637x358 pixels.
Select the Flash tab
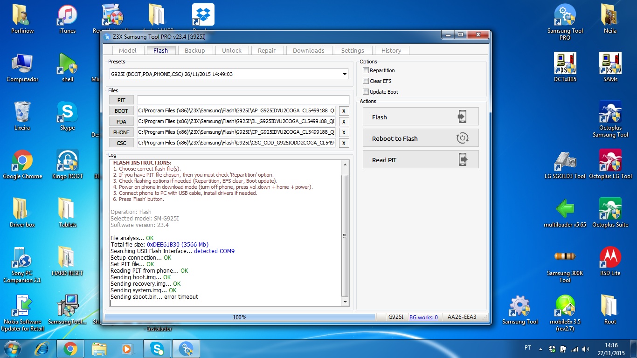point(160,50)
